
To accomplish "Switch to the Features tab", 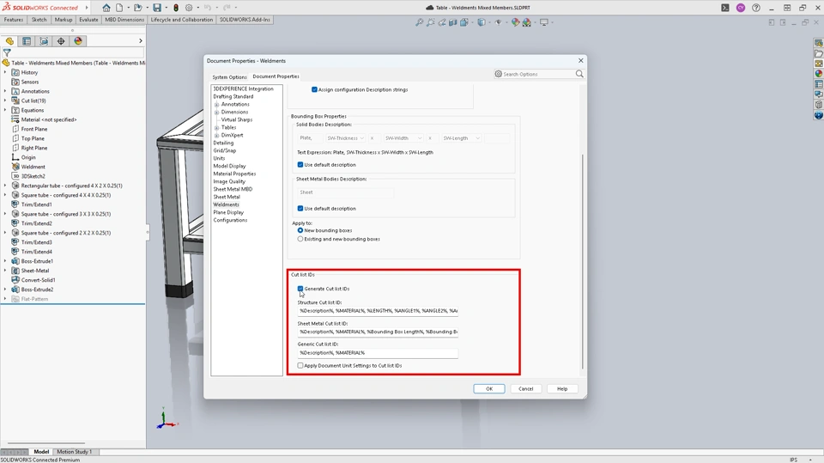I will point(13,20).
